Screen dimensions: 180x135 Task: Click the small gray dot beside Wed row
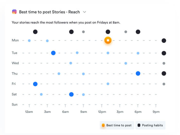[164, 63]
